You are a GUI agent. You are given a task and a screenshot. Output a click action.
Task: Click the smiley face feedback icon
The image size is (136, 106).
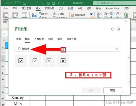pos(113,29)
